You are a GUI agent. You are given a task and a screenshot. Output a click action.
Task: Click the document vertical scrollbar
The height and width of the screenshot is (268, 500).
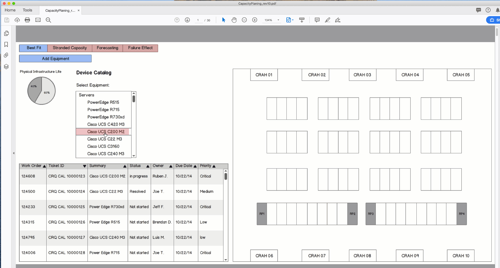click(x=497, y=32)
